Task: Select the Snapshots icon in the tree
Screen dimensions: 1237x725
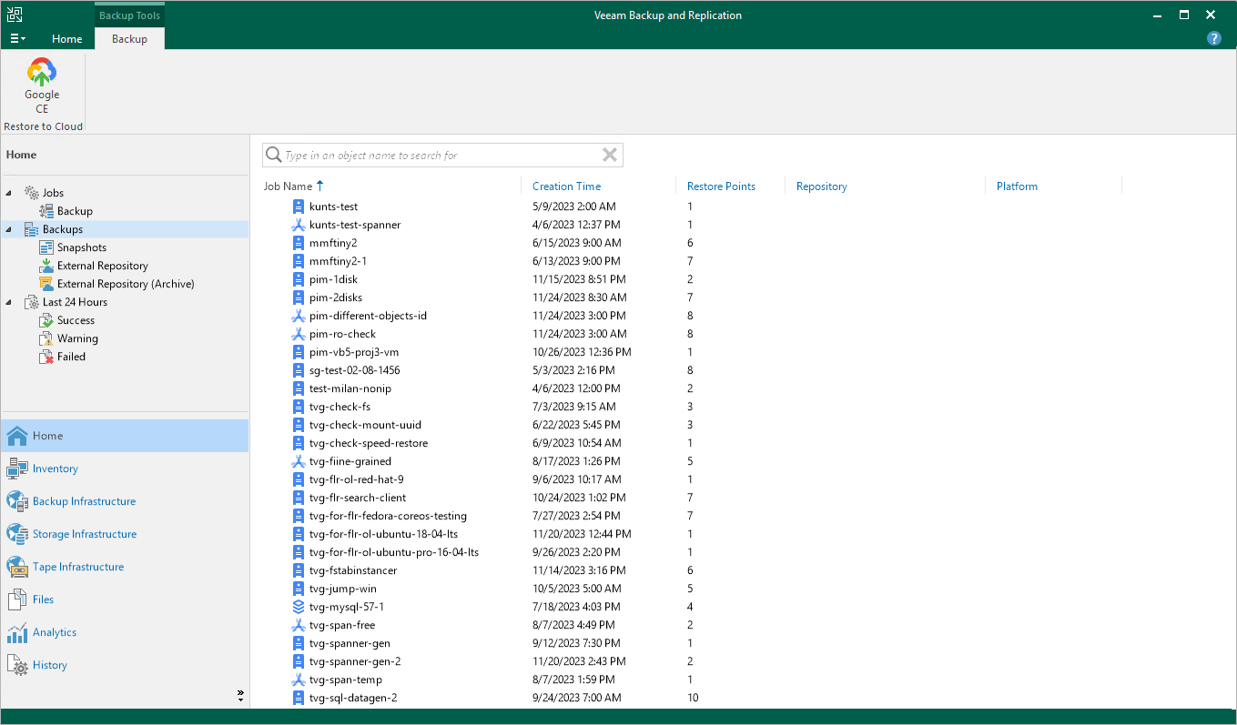Action: click(x=47, y=247)
